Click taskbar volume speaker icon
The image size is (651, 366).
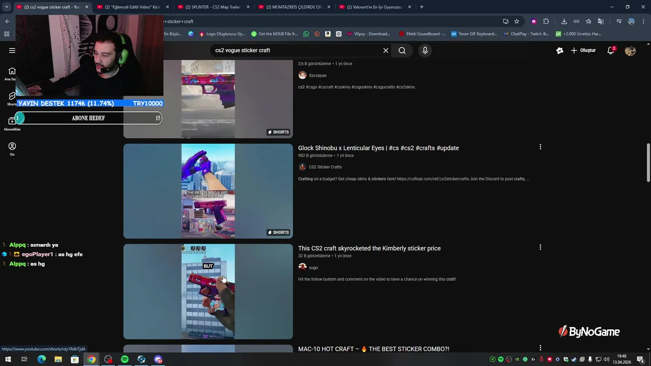point(606,359)
